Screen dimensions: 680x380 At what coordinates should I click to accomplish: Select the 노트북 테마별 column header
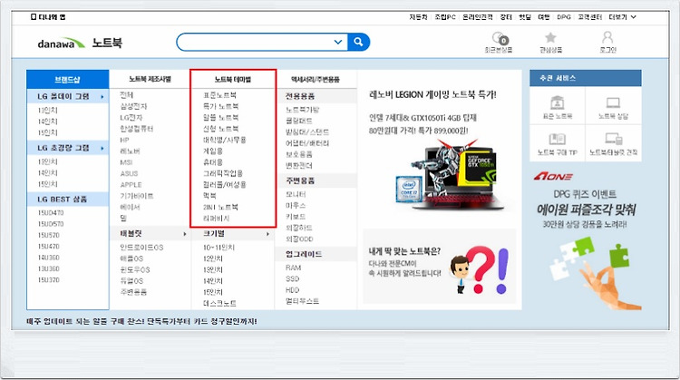pos(233,80)
